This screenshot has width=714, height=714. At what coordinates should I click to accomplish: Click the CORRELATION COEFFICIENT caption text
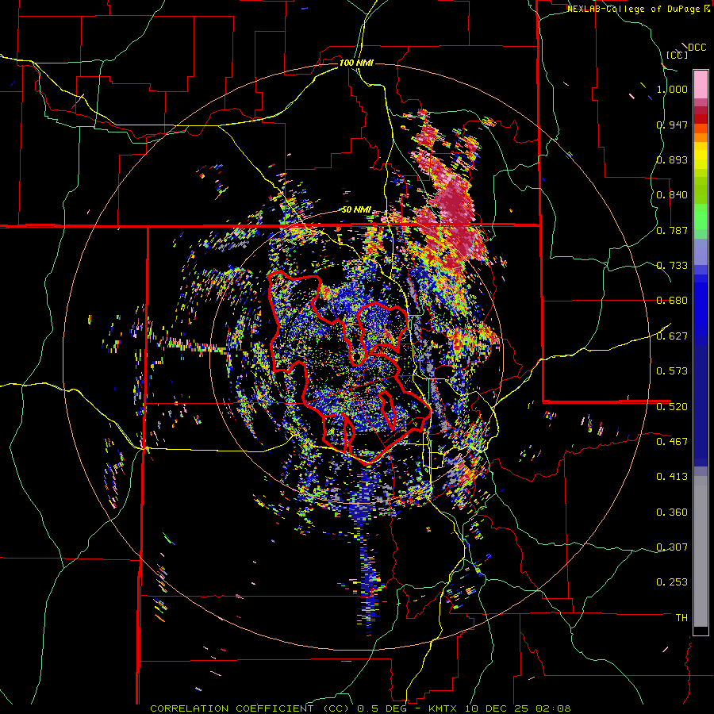232,708
